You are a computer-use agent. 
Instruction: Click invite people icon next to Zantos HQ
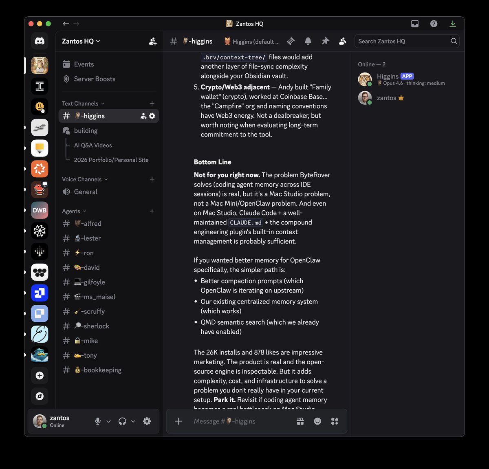153,41
